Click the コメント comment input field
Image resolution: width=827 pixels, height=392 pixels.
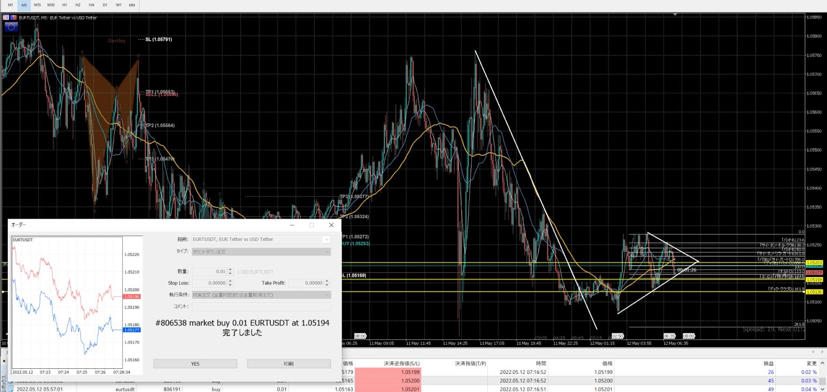(261, 306)
